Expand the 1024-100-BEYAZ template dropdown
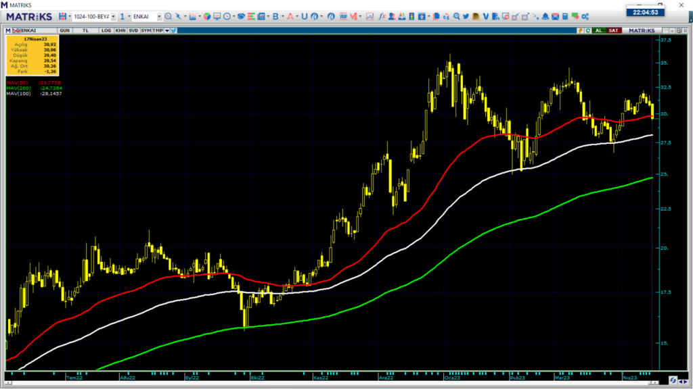The image size is (693, 389). click(113, 16)
